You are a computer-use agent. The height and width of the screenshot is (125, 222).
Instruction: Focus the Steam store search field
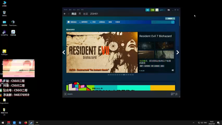(x=161, y=22)
